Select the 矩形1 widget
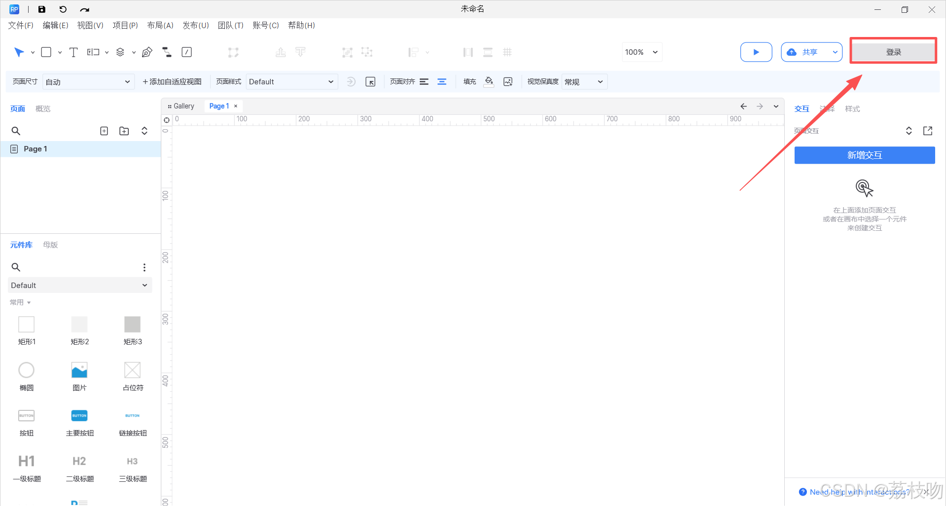946x506 pixels. click(27, 330)
